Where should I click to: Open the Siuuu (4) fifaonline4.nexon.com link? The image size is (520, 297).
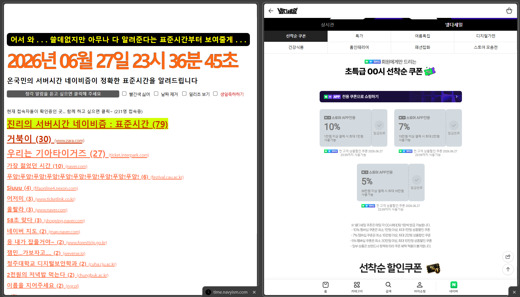42,188
